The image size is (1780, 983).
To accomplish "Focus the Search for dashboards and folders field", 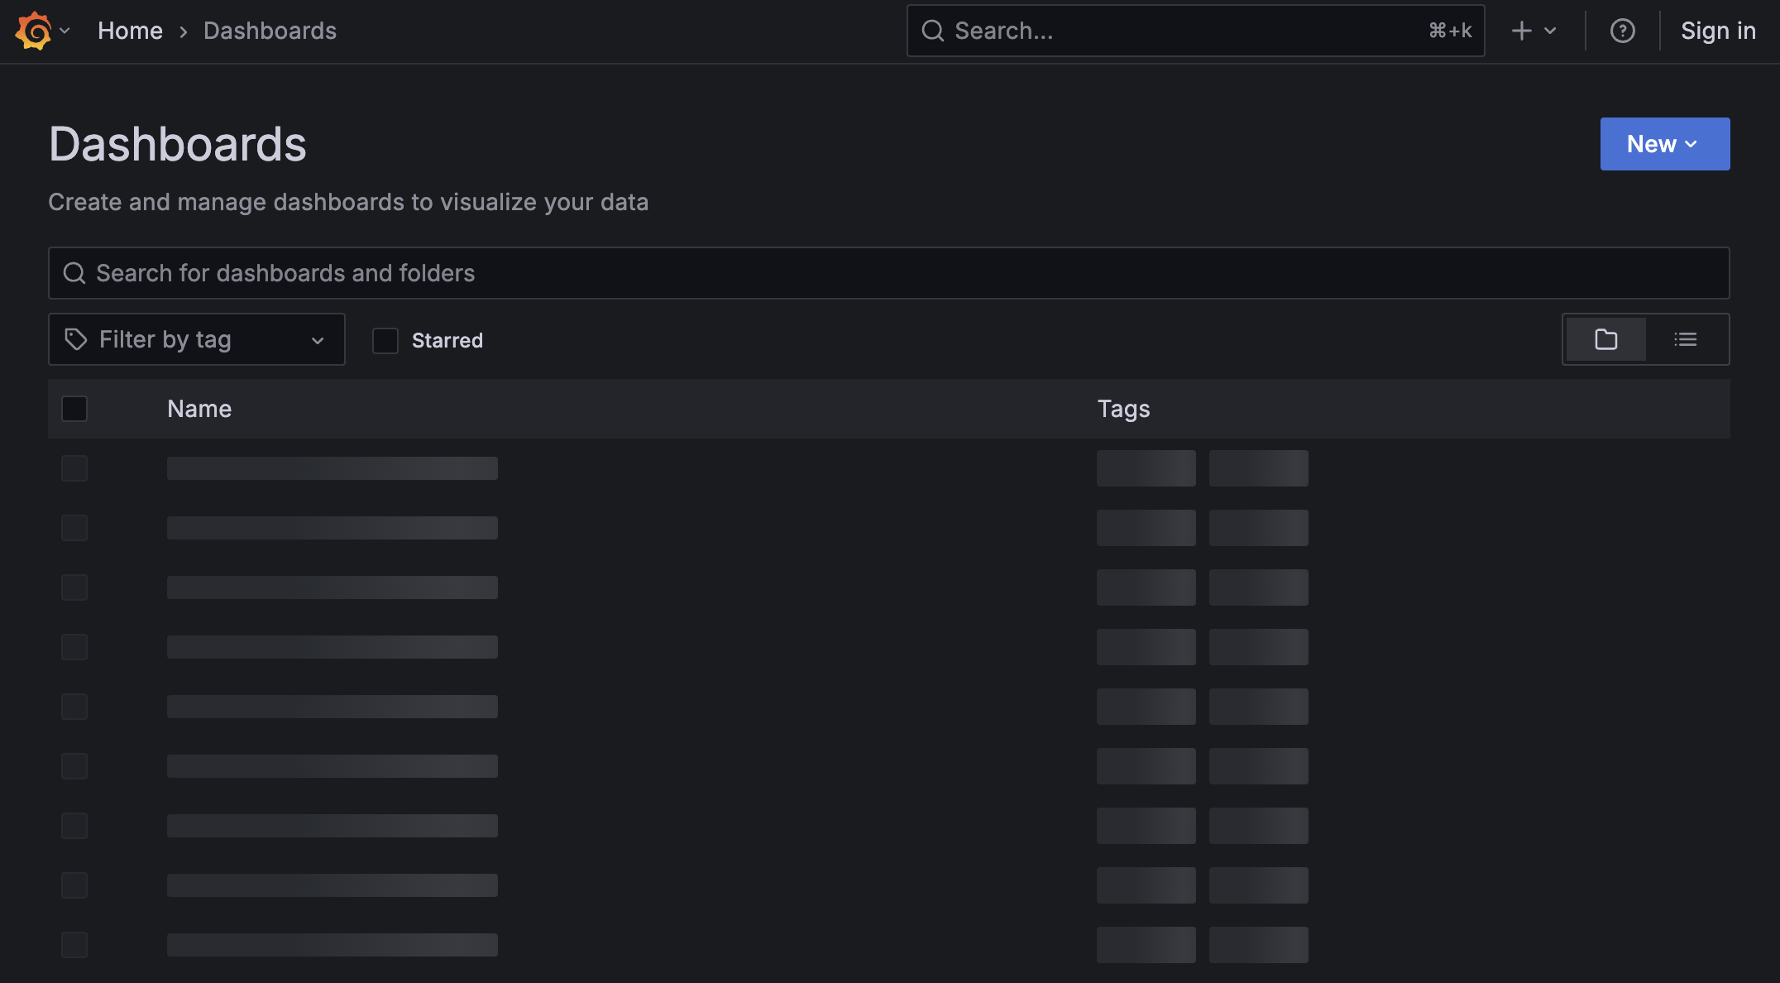I will 889,273.
